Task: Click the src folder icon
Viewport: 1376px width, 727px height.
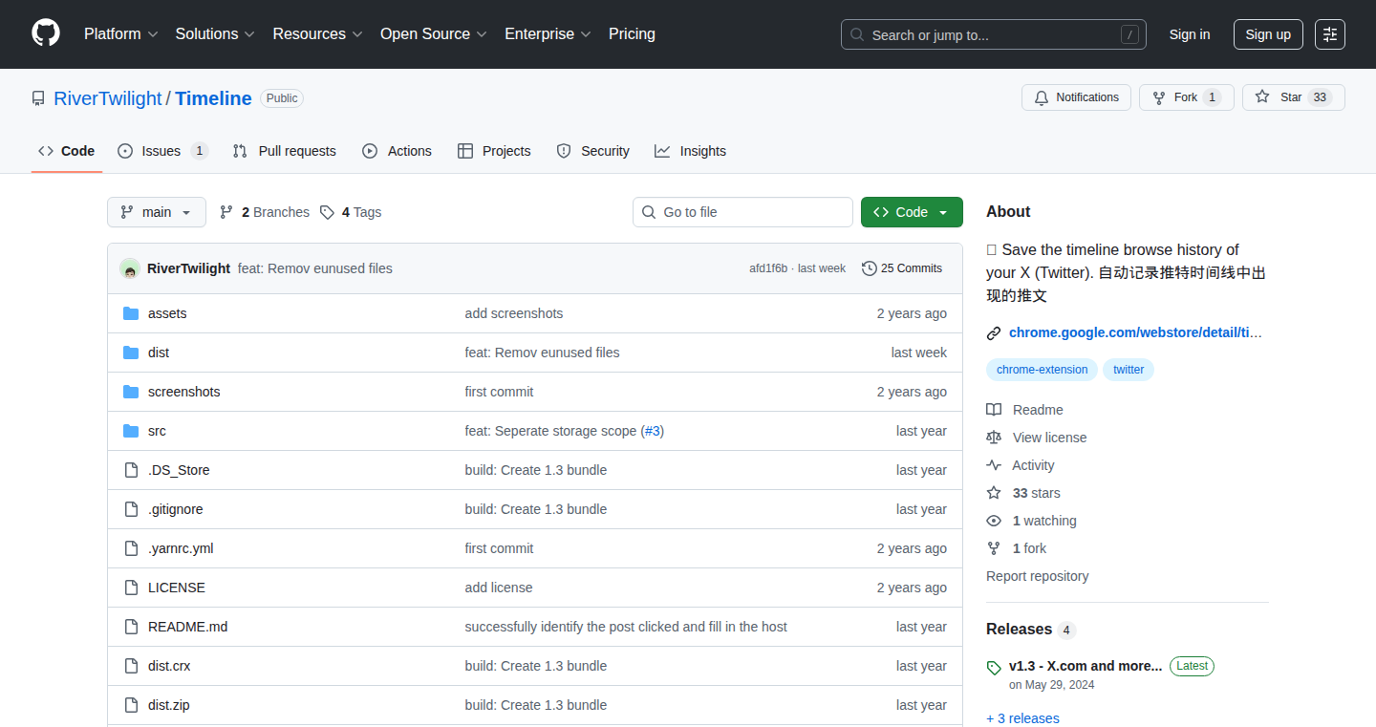Action: click(131, 431)
